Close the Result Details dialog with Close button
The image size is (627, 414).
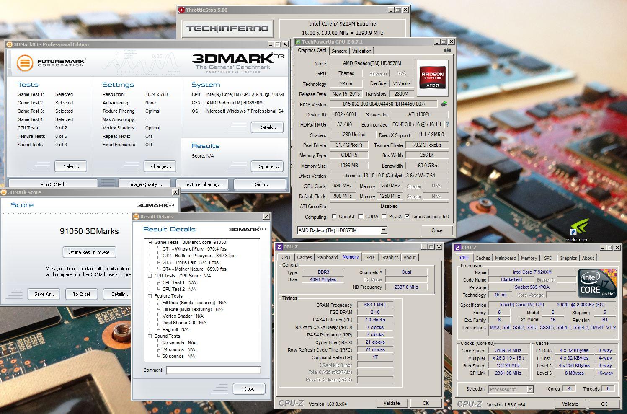coord(249,389)
